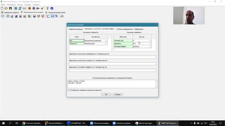Click the dark circle pause-like icon
The width and height of the screenshot is (225, 126).
pos(34,8)
